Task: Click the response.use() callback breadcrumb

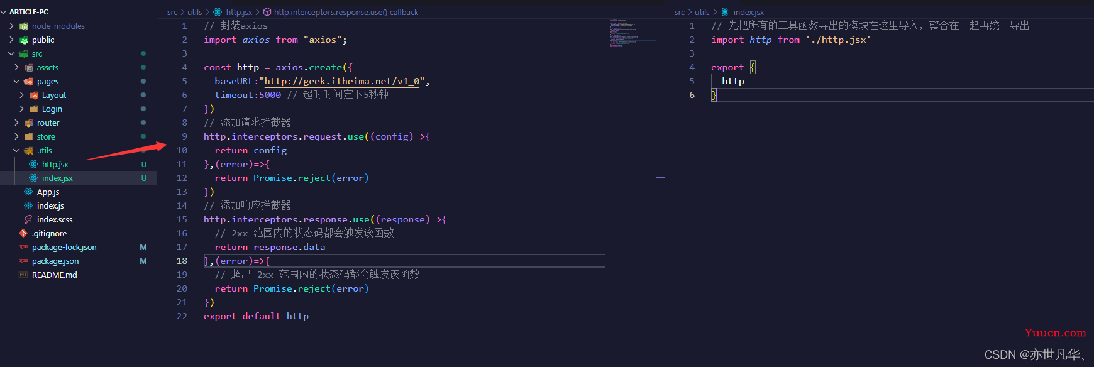Action: click(346, 12)
